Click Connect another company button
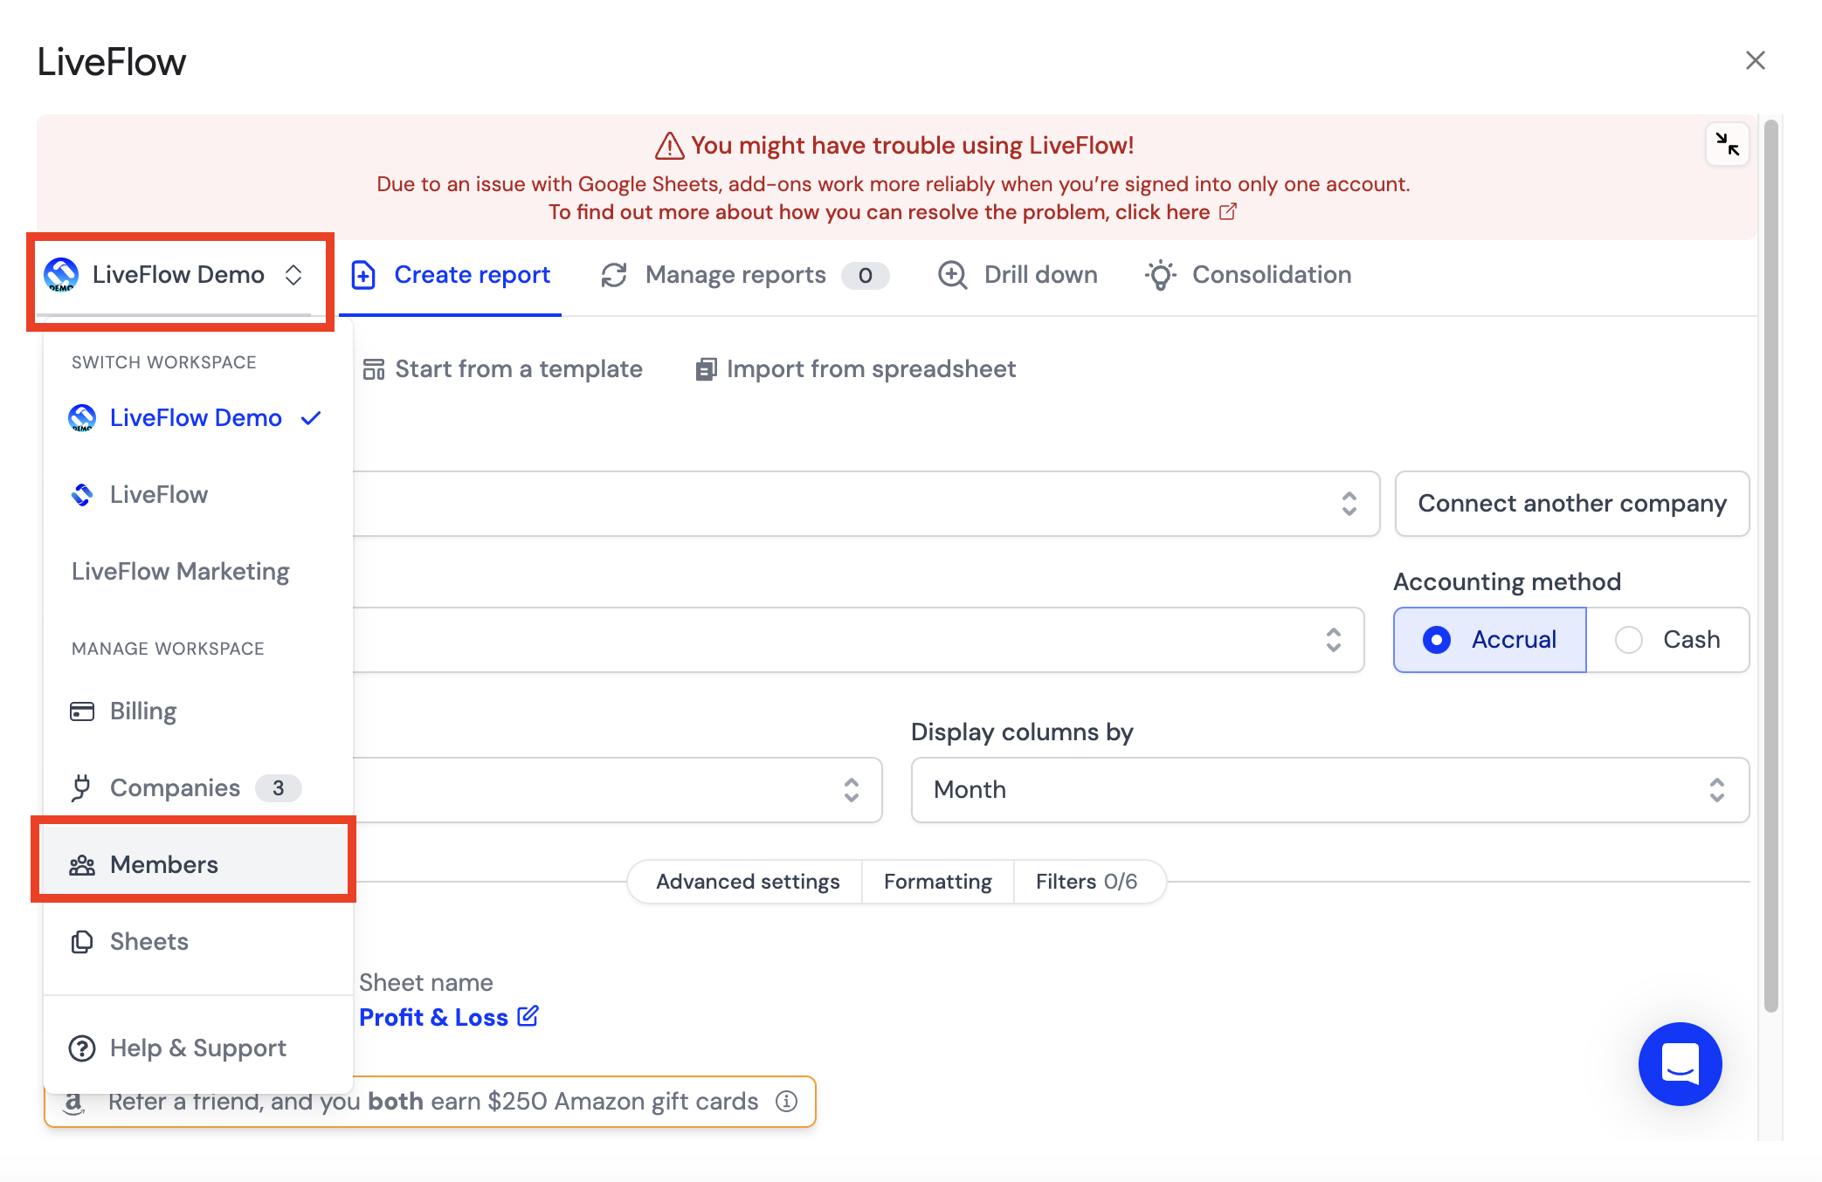 (1572, 504)
